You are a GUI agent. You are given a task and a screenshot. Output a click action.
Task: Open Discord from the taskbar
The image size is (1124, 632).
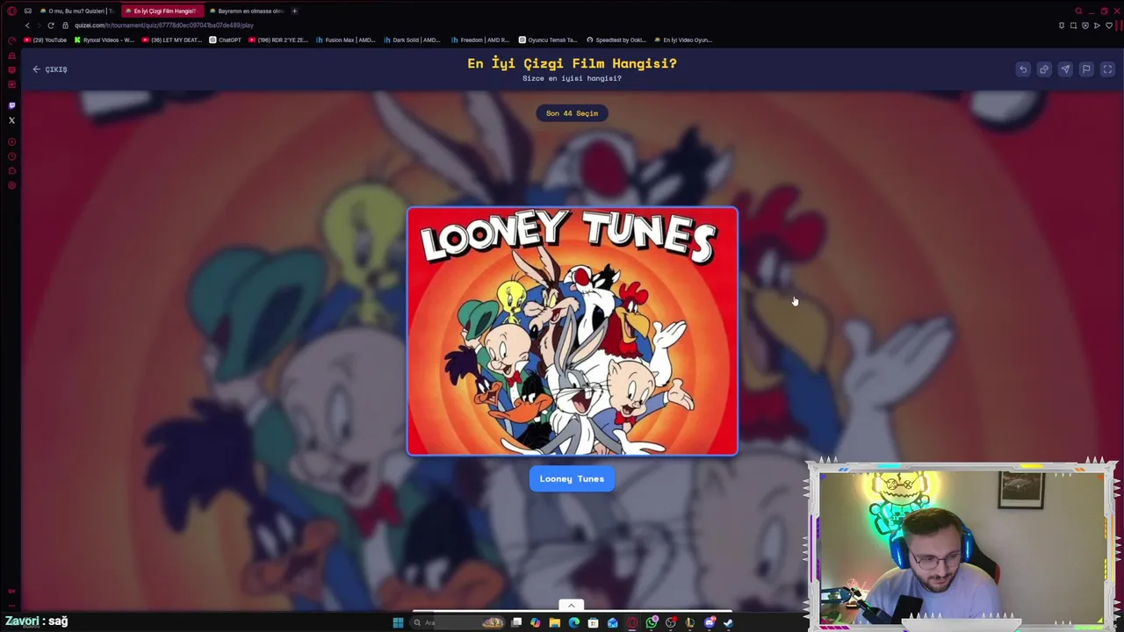pyautogui.click(x=710, y=623)
